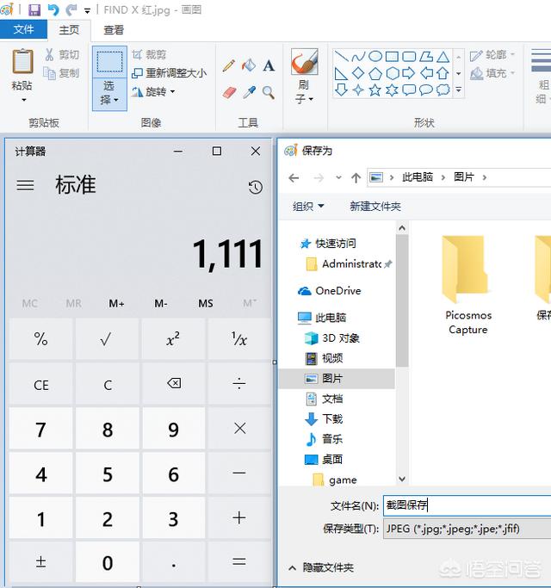Select the Magnifier tool

click(x=269, y=92)
